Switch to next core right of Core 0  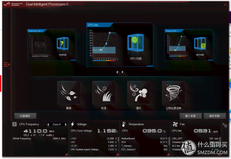pos(66,124)
